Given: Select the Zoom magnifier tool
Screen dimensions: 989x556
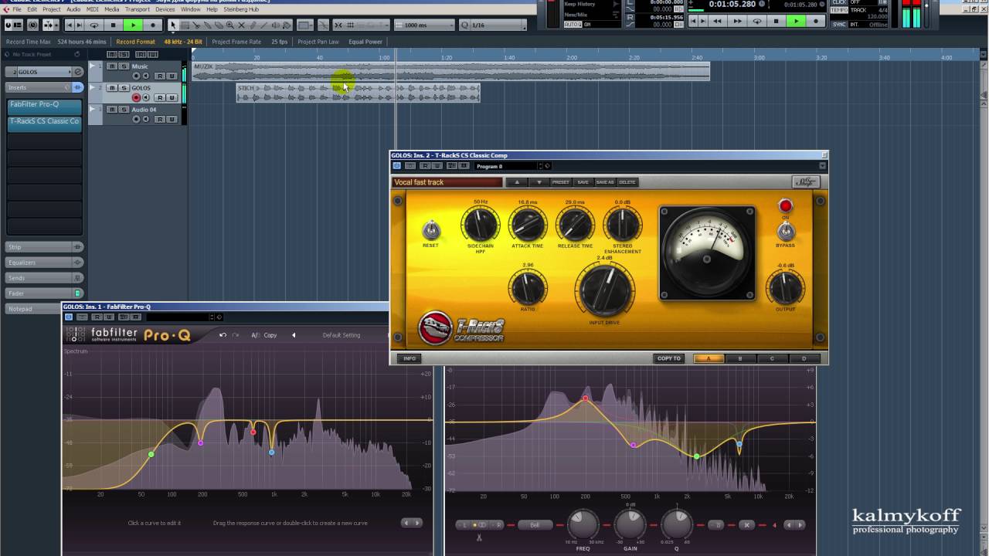Looking at the screenshot, I should (229, 25).
